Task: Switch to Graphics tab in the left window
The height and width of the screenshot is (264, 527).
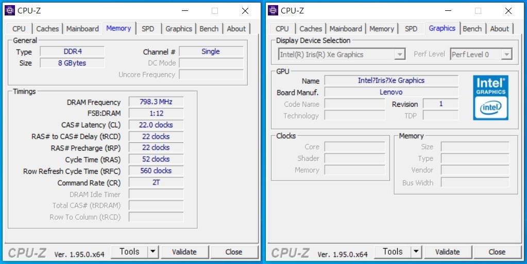Action: (x=178, y=29)
